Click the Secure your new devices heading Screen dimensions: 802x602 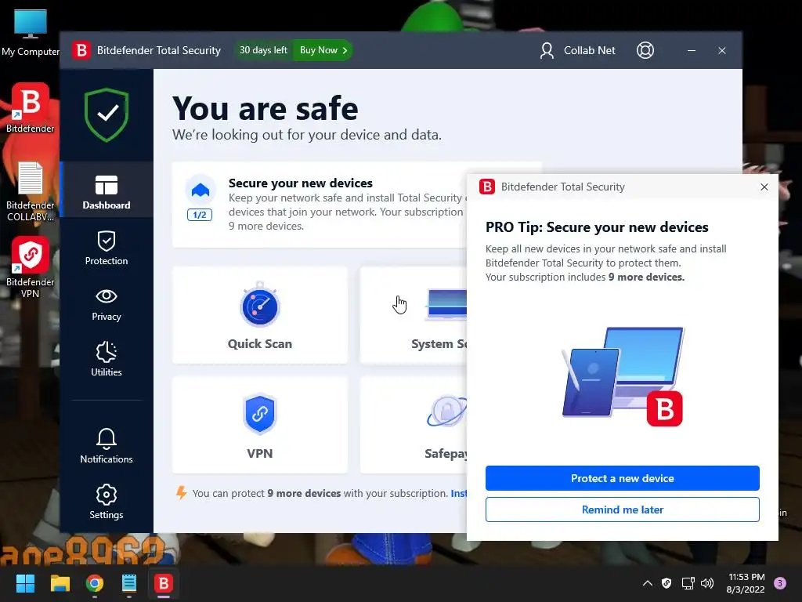coord(300,183)
